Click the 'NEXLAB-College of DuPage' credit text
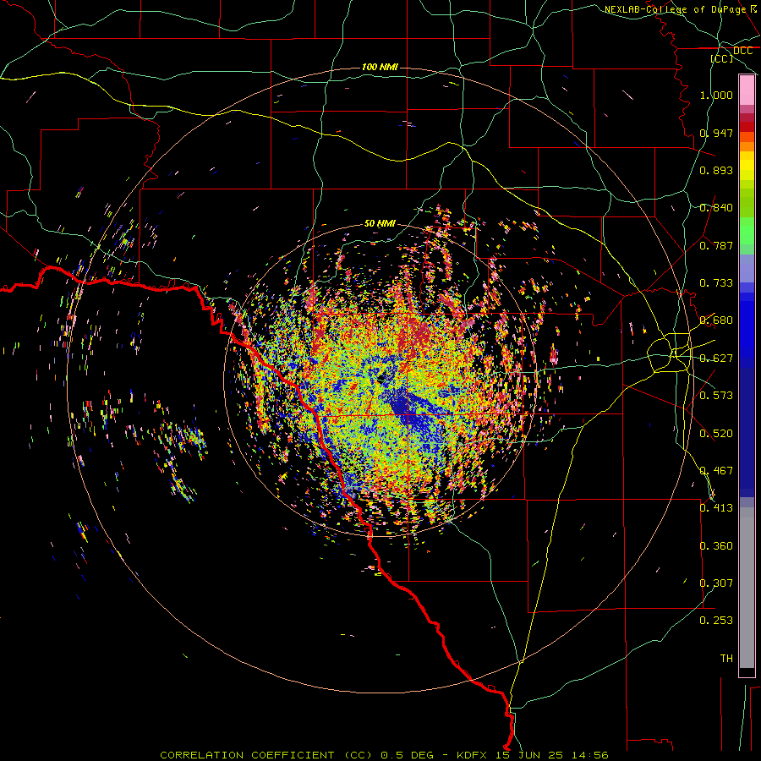This screenshot has width=761, height=761. click(675, 9)
